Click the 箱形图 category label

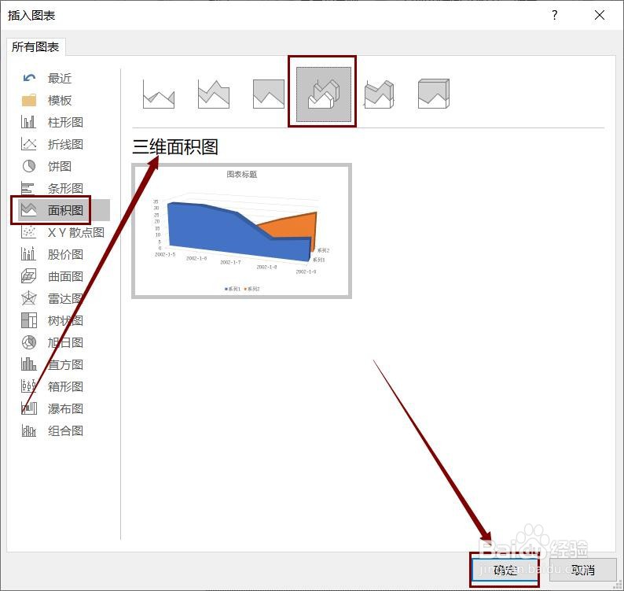click(65, 386)
